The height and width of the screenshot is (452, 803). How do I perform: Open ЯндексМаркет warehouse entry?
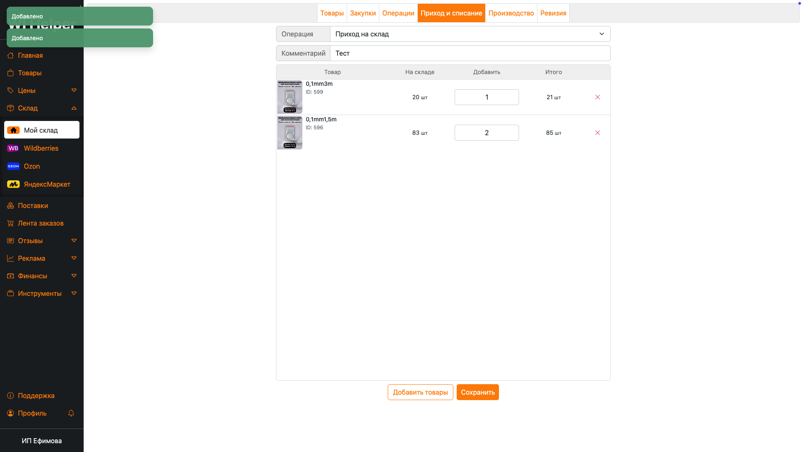[46, 184]
